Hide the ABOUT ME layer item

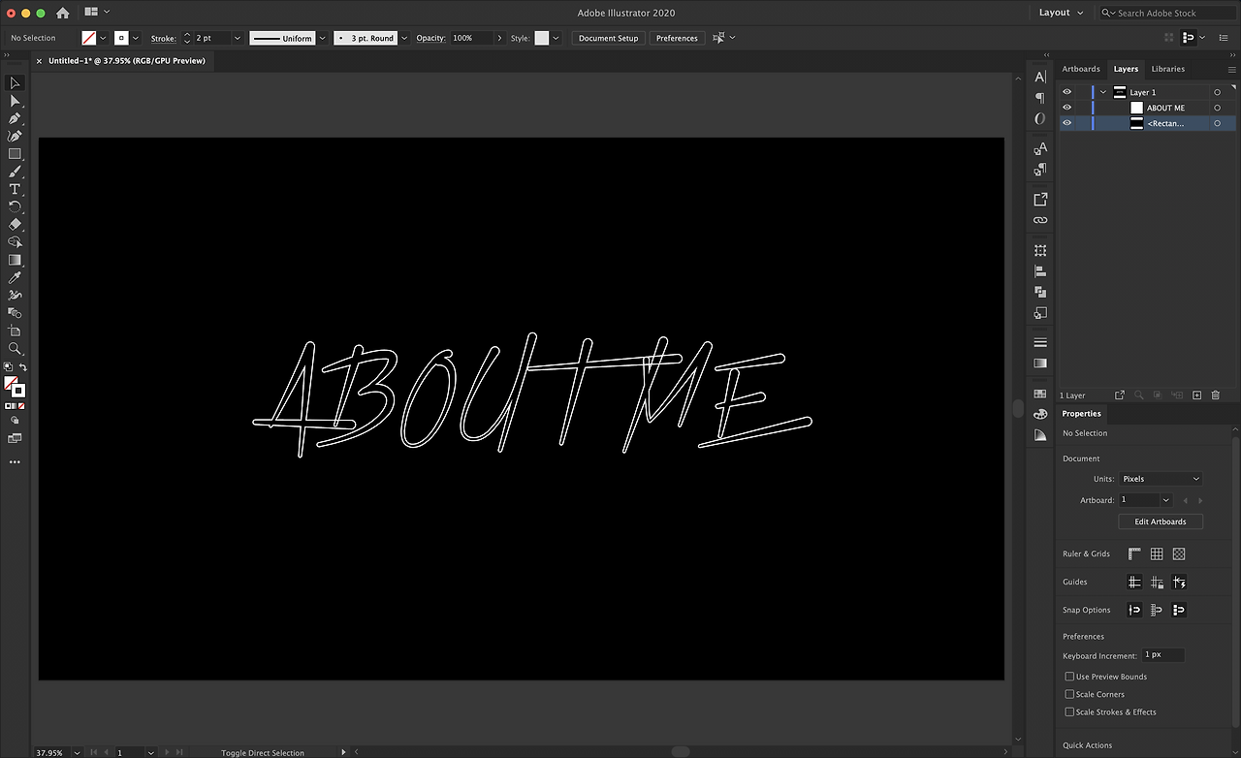pos(1067,108)
